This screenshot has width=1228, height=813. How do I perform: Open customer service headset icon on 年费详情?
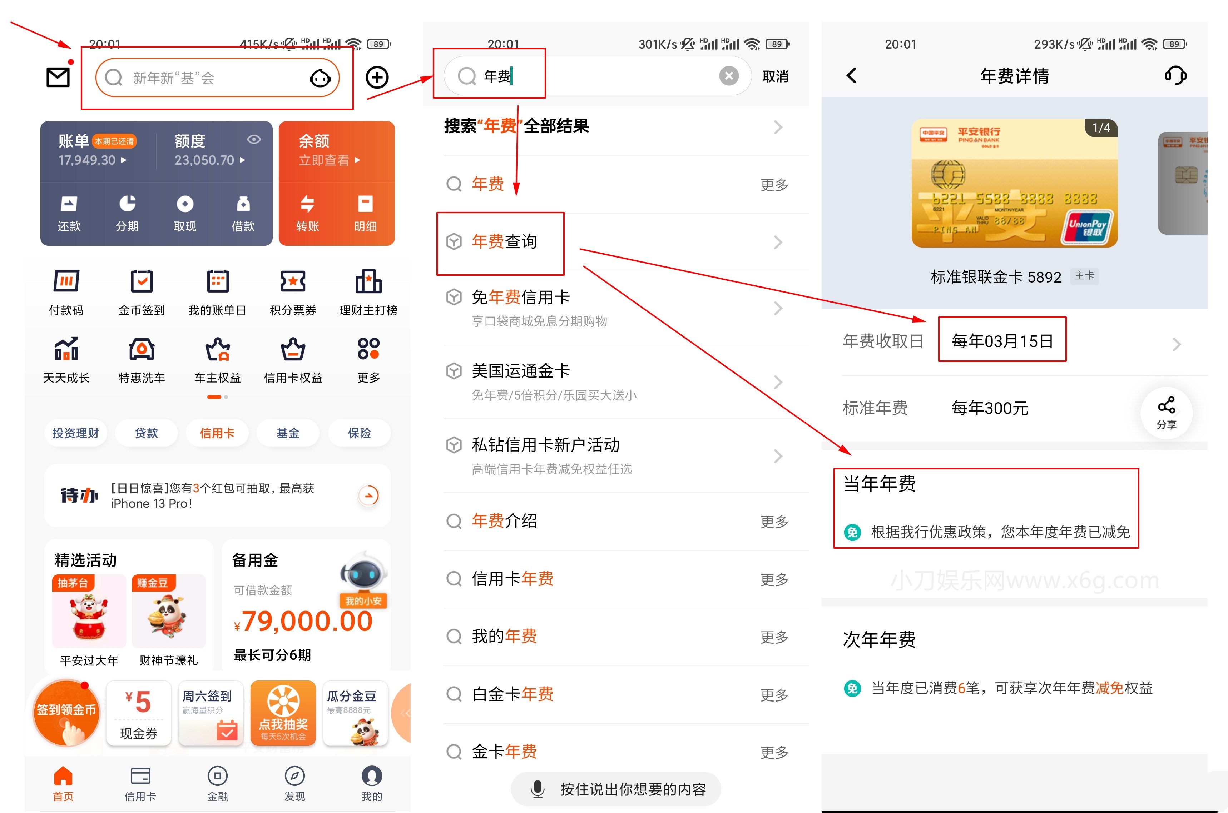[x=1175, y=76]
